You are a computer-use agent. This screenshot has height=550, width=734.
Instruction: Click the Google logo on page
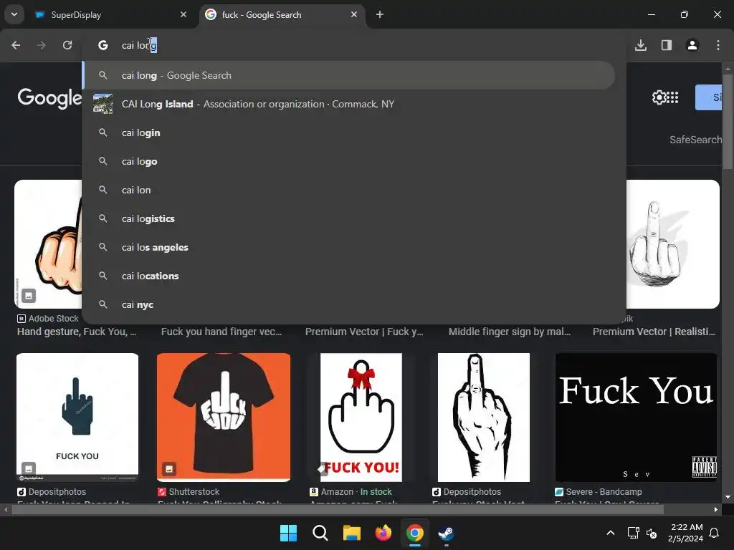coord(49,98)
